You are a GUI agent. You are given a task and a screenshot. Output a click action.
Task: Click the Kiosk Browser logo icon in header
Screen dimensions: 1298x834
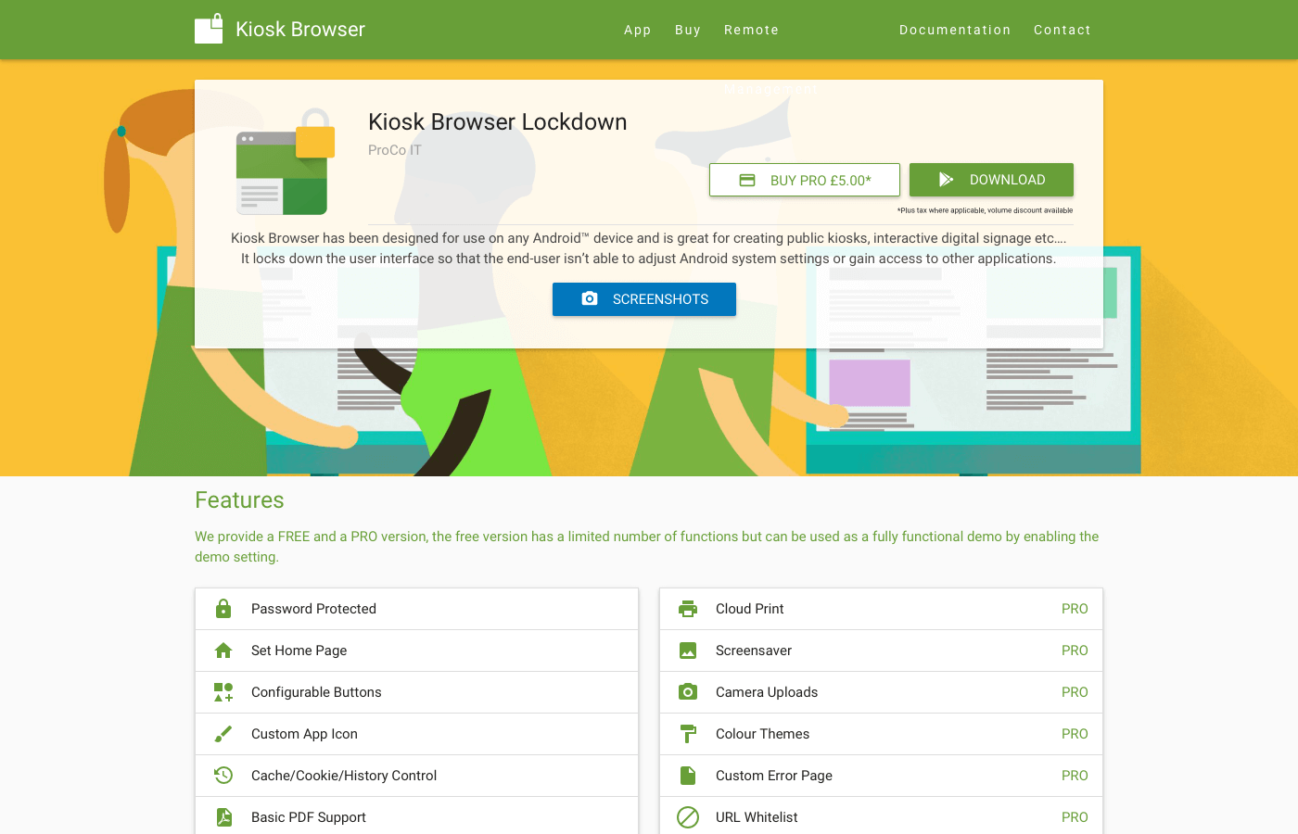(x=209, y=29)
